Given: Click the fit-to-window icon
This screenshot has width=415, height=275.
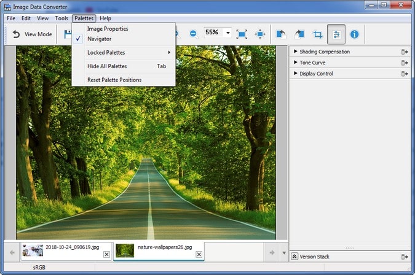Looking at the screenshot, I should click(x=242, y=34).
